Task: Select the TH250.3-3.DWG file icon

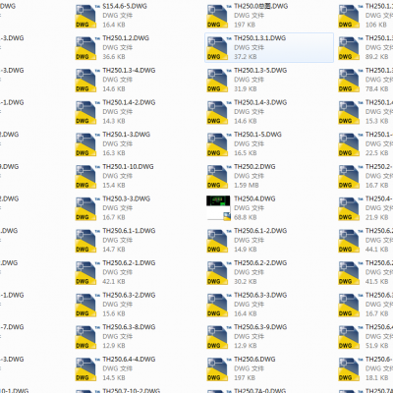Action: (x=85, y=209)
